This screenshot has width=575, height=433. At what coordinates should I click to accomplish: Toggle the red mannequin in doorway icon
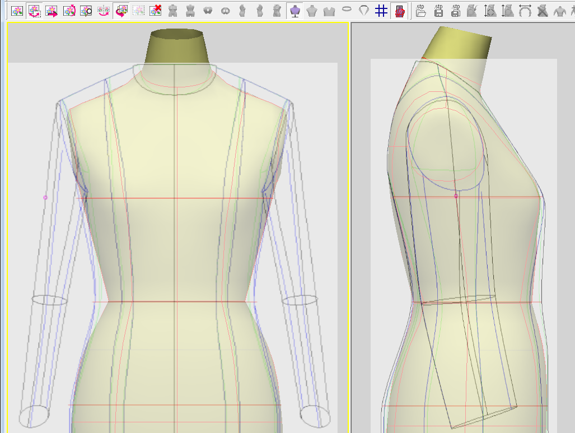point(399,11)
